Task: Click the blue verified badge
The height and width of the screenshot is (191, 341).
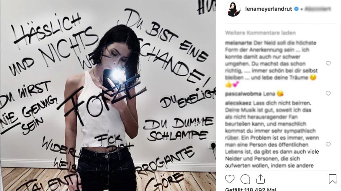Action: click(296, 9)
